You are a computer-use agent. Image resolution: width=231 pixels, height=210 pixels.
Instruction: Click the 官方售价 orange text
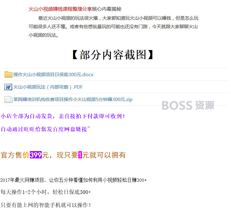(x=15, y=155)
